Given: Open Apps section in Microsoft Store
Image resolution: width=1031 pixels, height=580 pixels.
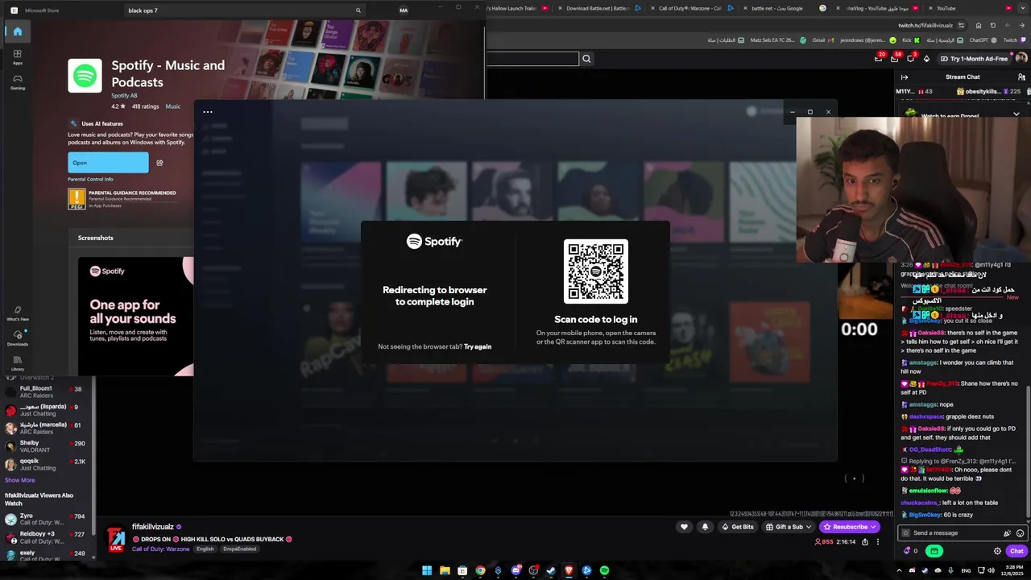Looking at the screenshot, I should tap(17, 56).
